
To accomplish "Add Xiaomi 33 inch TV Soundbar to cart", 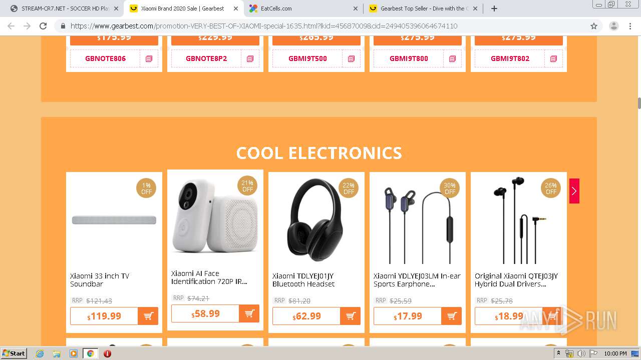I will pos(148,316).
